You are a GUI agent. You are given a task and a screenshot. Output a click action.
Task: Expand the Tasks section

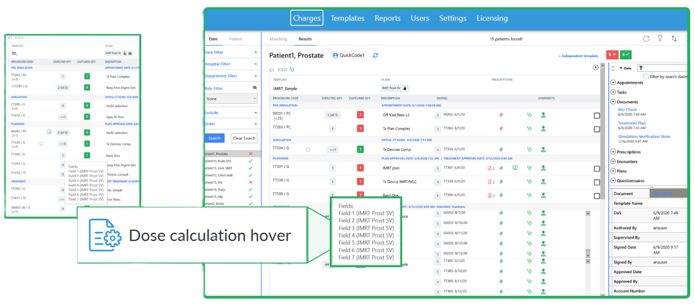click(x=613, y=92)
